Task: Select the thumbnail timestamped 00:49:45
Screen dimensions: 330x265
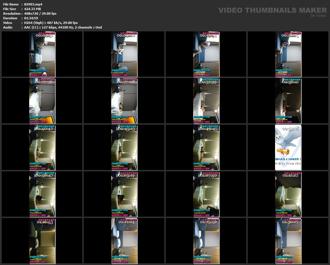Action: pyautogui.click(x=206, y=147)
